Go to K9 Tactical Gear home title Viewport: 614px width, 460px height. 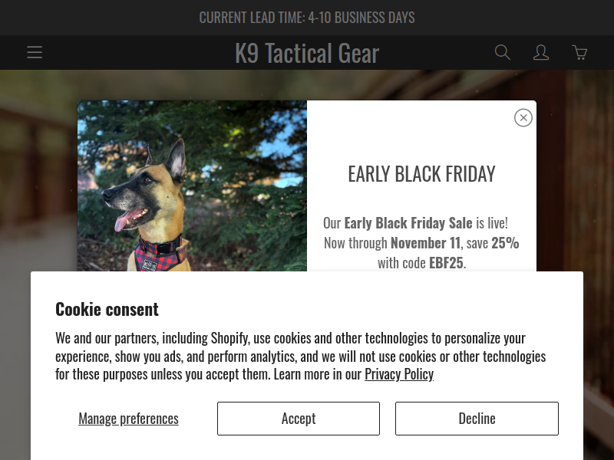coord(307,53)
